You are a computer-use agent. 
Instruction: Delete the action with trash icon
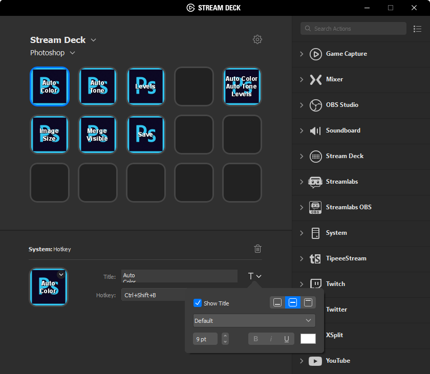point(258,249)
